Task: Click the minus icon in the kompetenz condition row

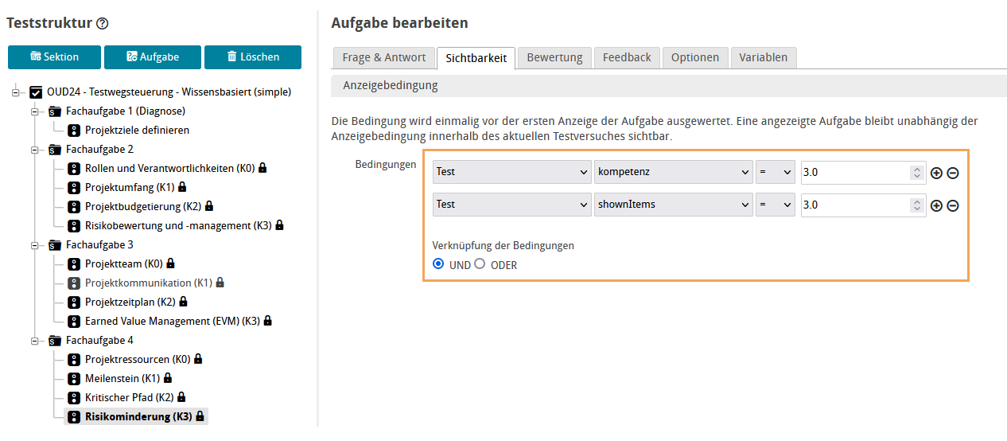Action: point(952,173)
